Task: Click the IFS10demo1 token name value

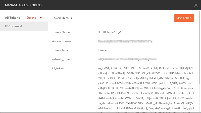Action: pos(107,32)
